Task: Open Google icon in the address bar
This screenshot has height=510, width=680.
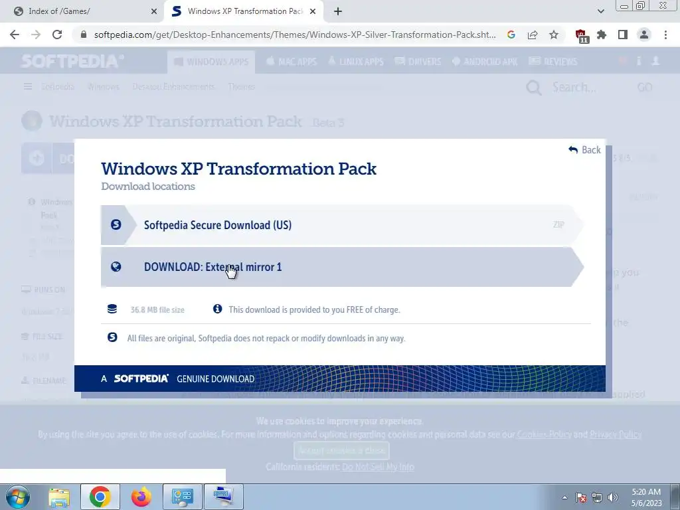Action: pos(511,35)
